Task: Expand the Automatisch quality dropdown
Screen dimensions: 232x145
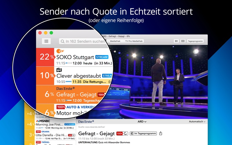Action: (197, 122)
